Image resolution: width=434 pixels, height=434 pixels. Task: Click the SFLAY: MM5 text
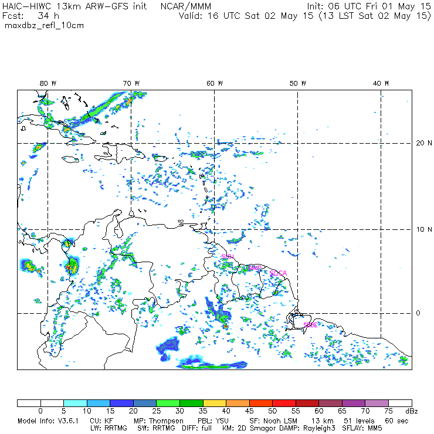362,428
